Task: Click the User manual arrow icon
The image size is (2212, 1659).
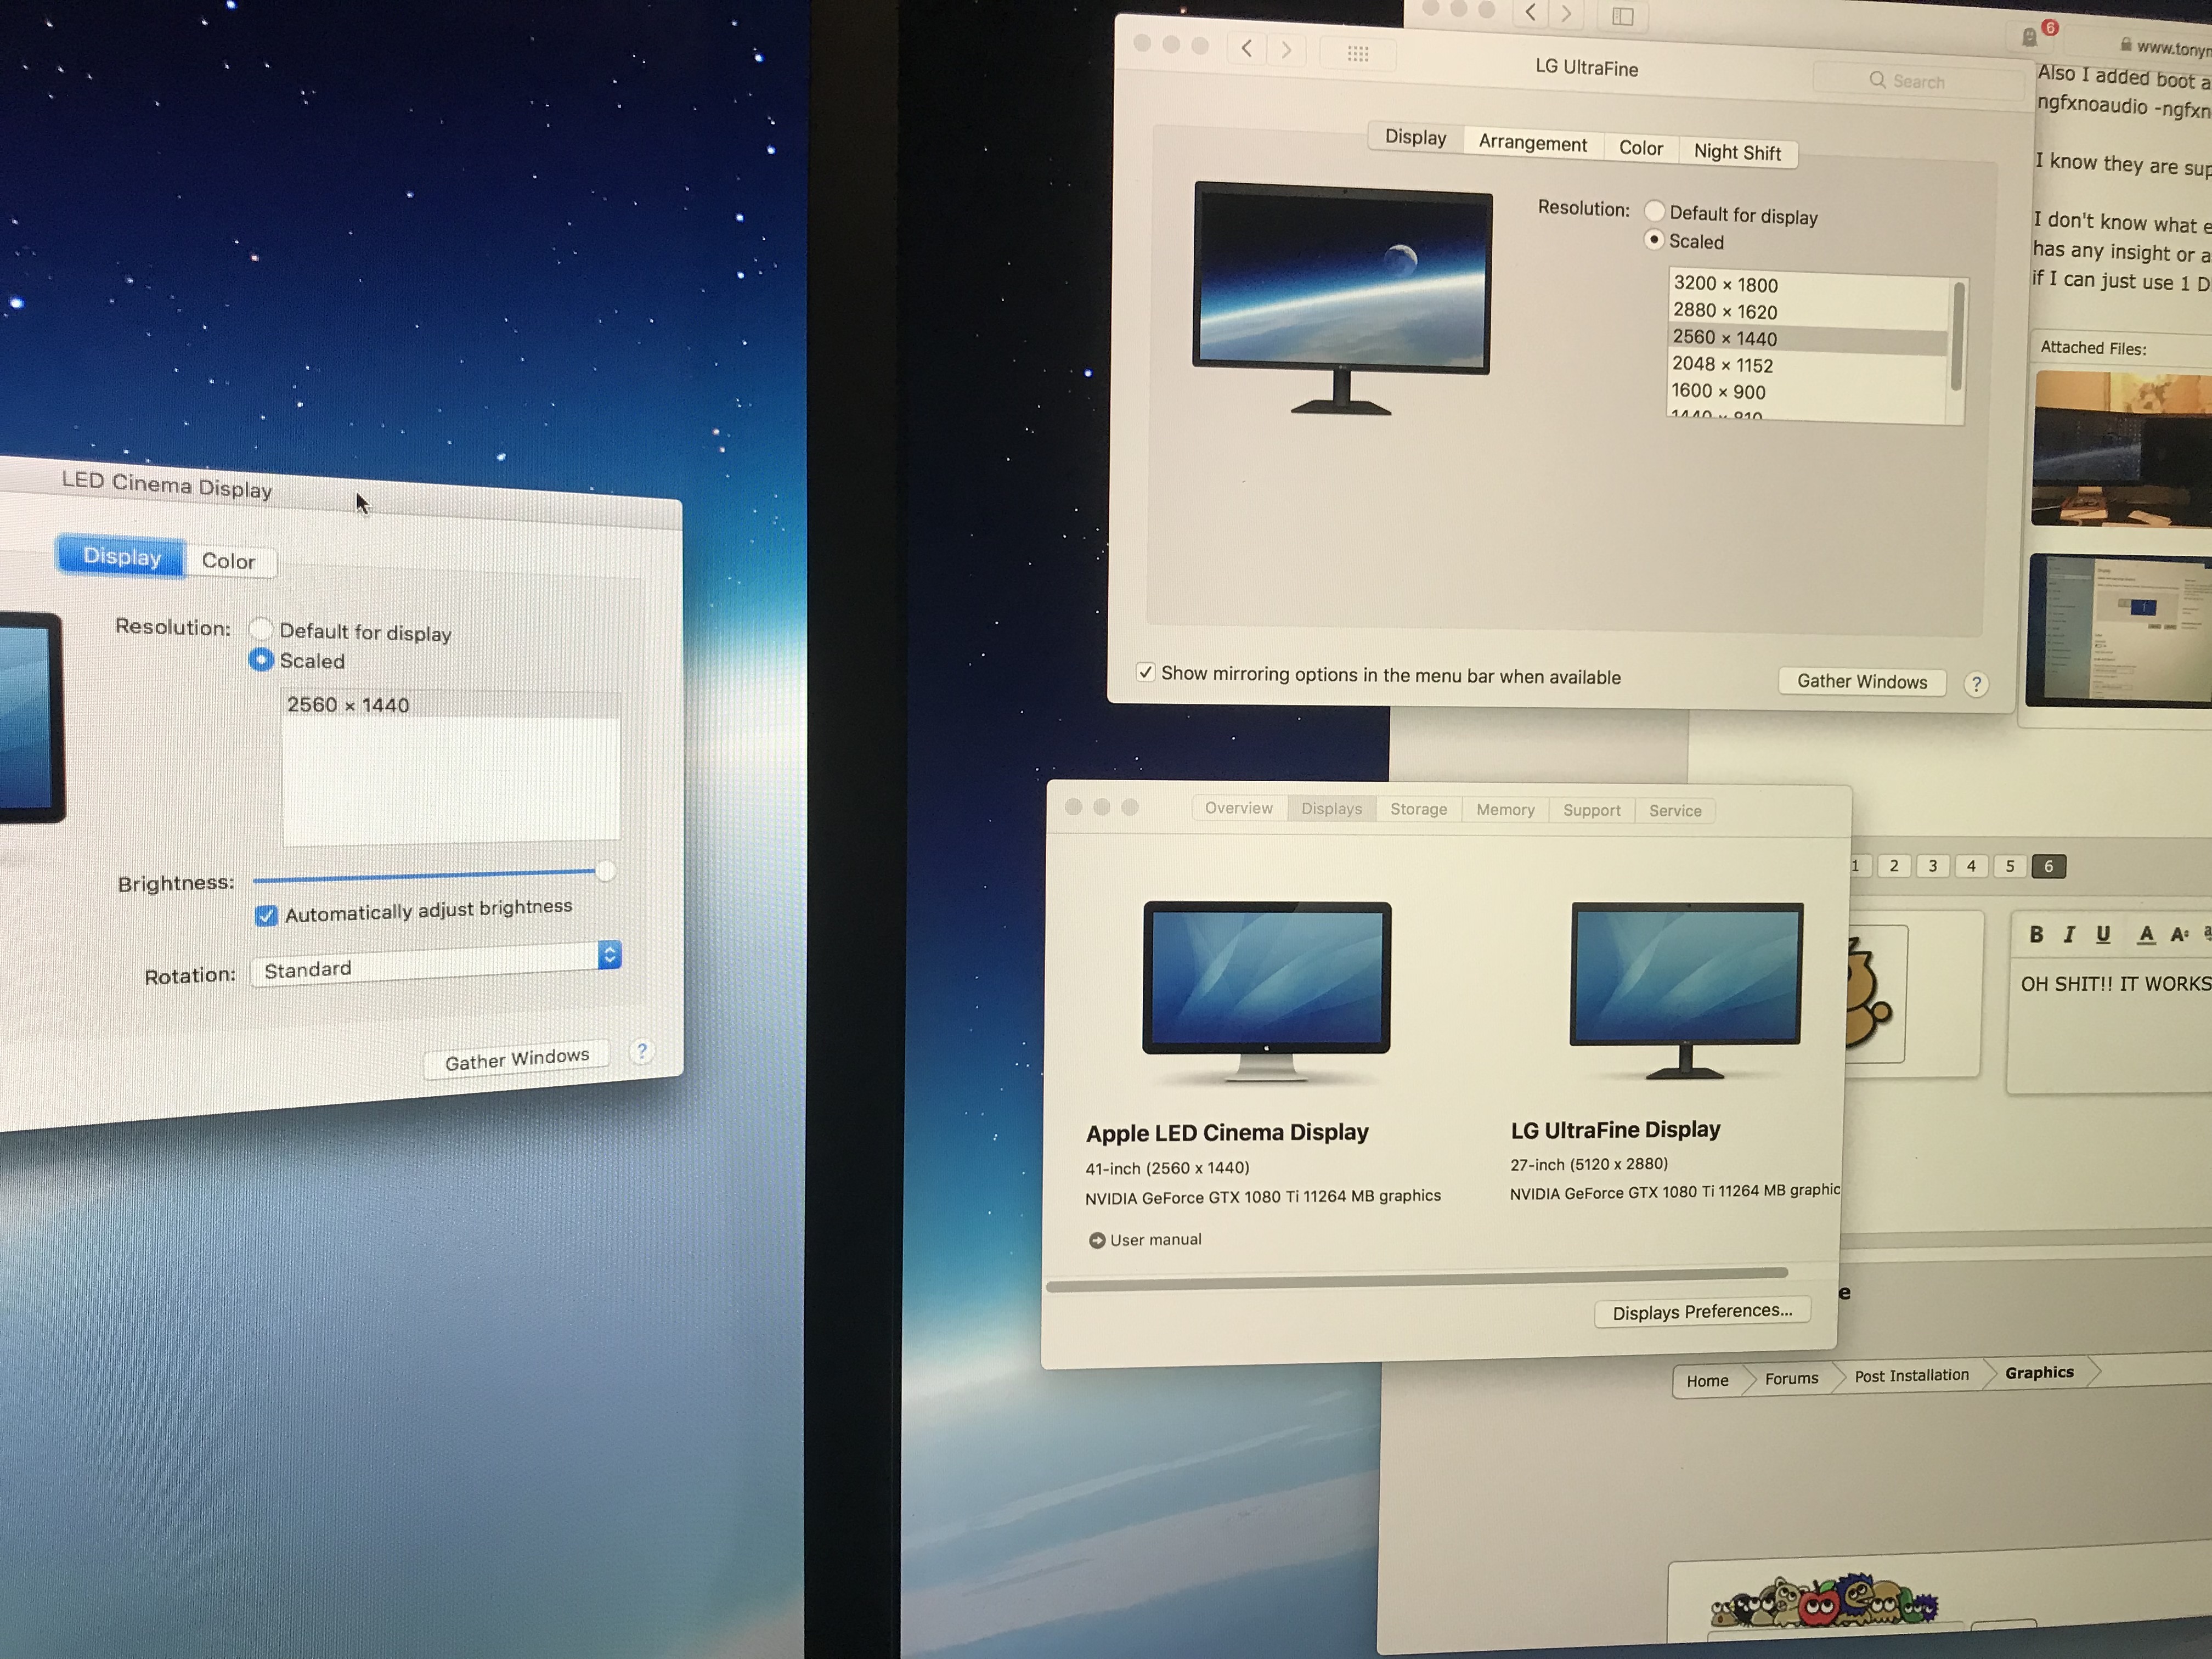Action: pos(1096,1240)
